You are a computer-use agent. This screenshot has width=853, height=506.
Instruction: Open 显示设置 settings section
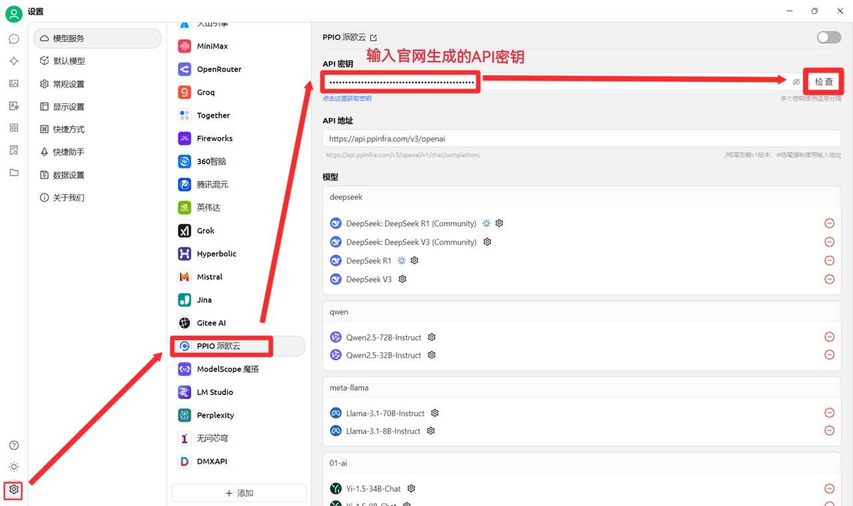[97, 107]
